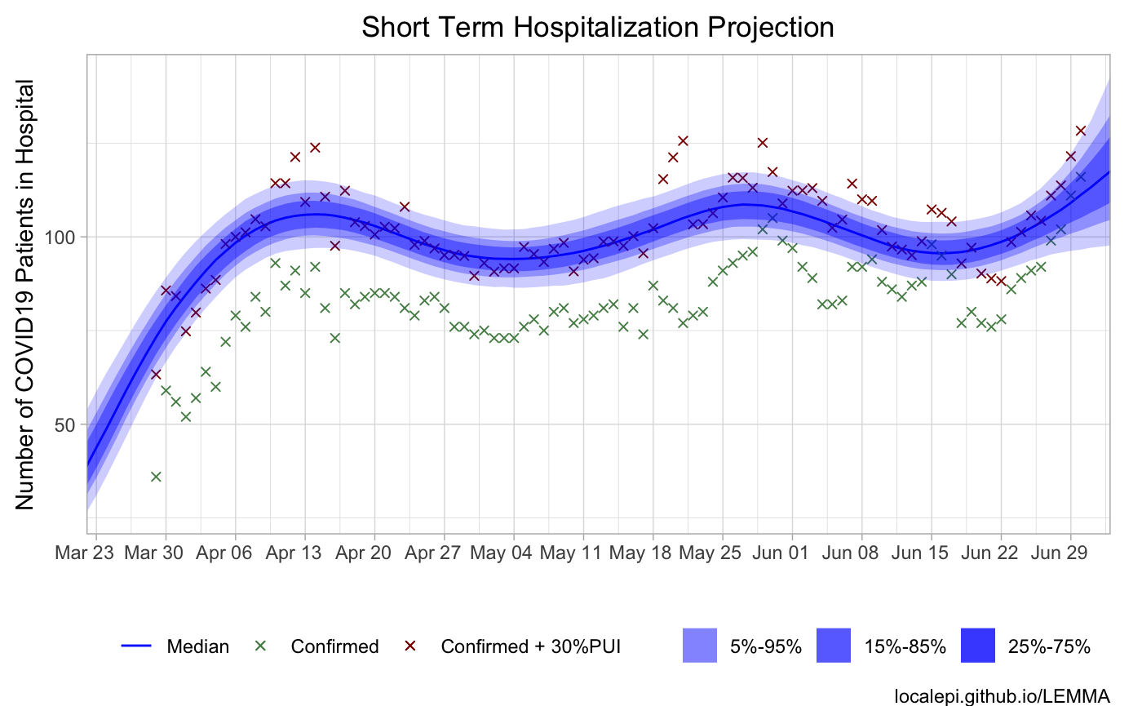The width and height of the screenshot is (1142, 706).
Task: Select the 25%-75% legend color swatch
Action: [x=978, y=646]
